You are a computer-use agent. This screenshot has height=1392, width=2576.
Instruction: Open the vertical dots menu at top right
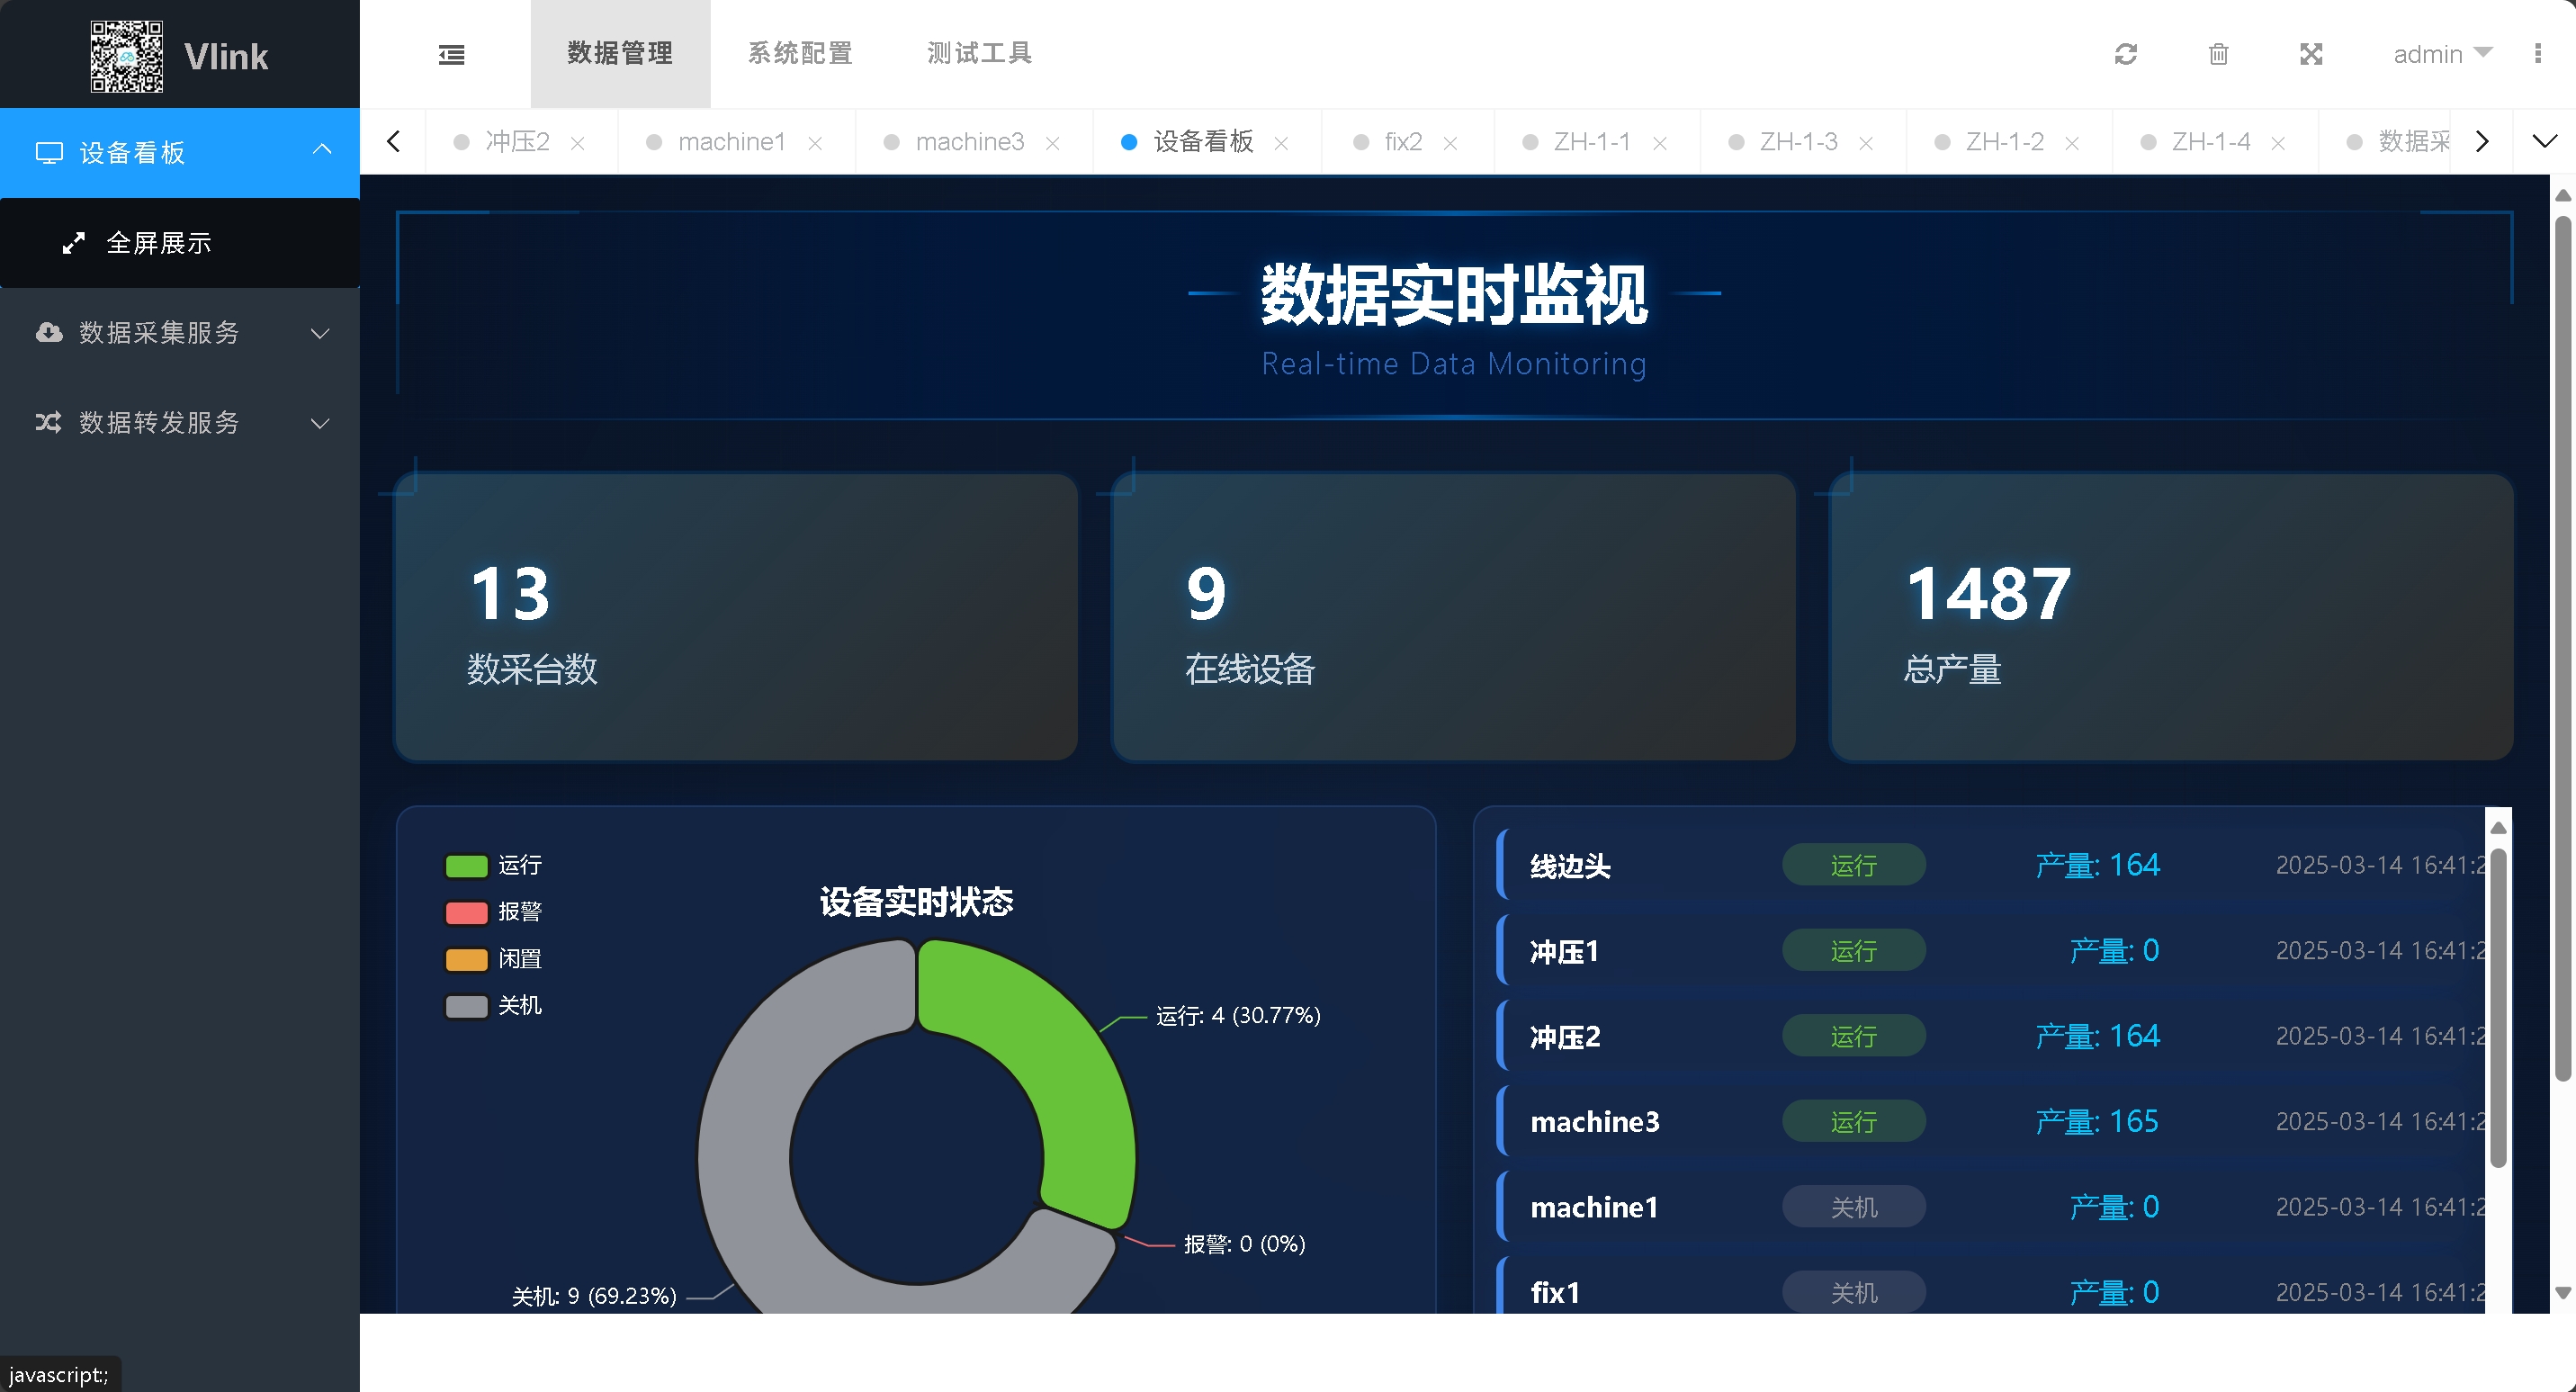tap(2538, 54)
